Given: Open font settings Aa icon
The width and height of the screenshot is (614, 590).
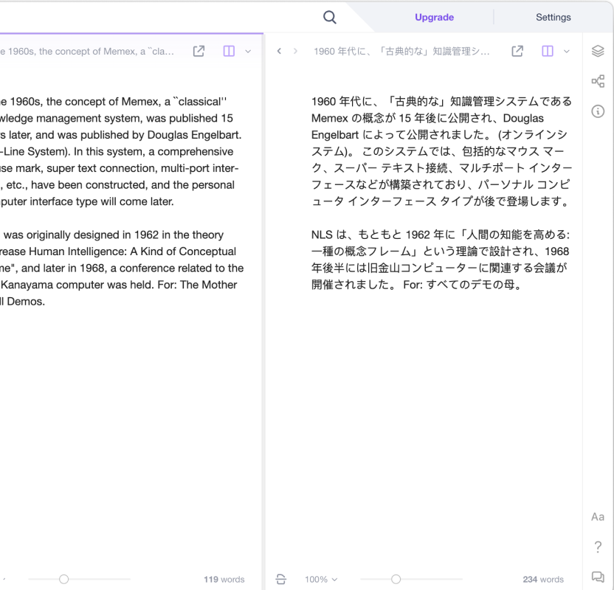Looking at the screenshot, I should tap(598, 517).
